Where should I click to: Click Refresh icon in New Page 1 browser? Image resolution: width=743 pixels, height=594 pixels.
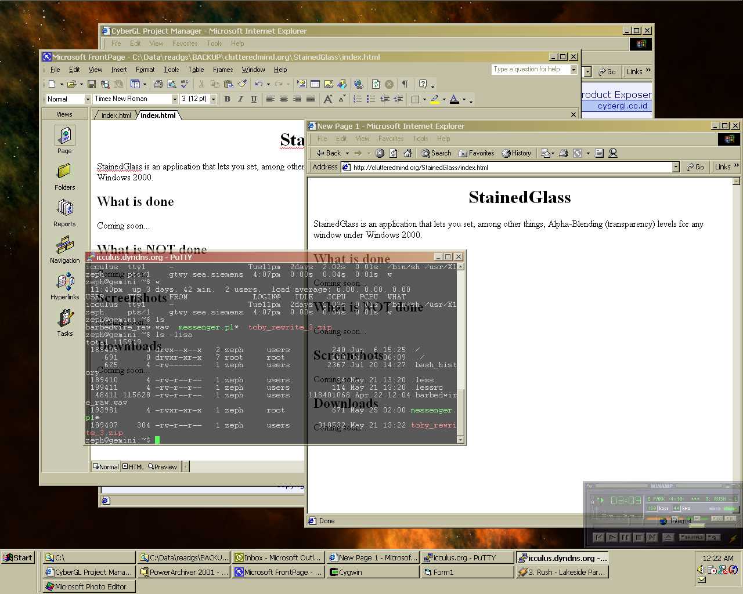click(x=393, y=153)
